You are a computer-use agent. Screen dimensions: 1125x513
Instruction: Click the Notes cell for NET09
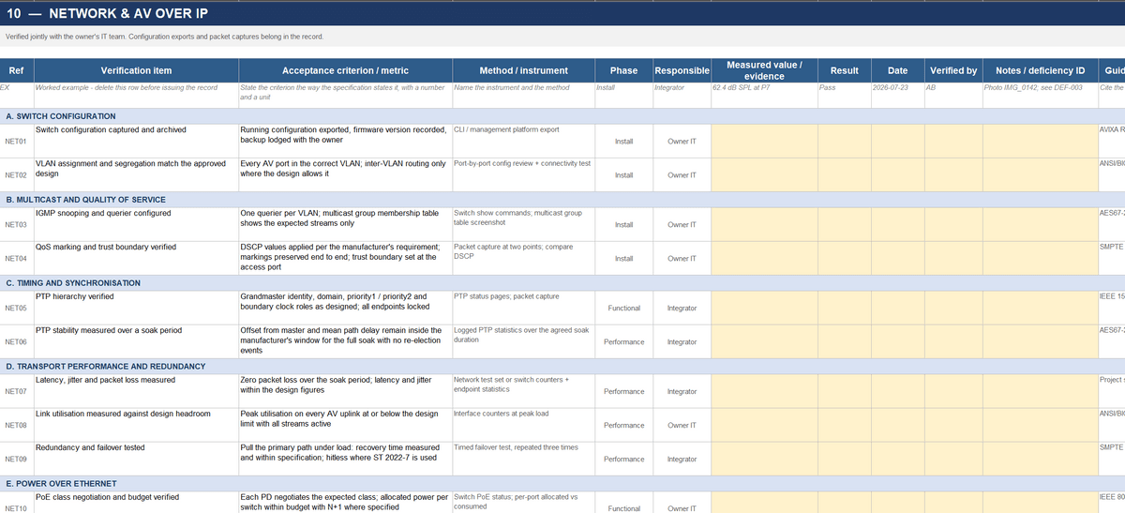pos(1040,460)
